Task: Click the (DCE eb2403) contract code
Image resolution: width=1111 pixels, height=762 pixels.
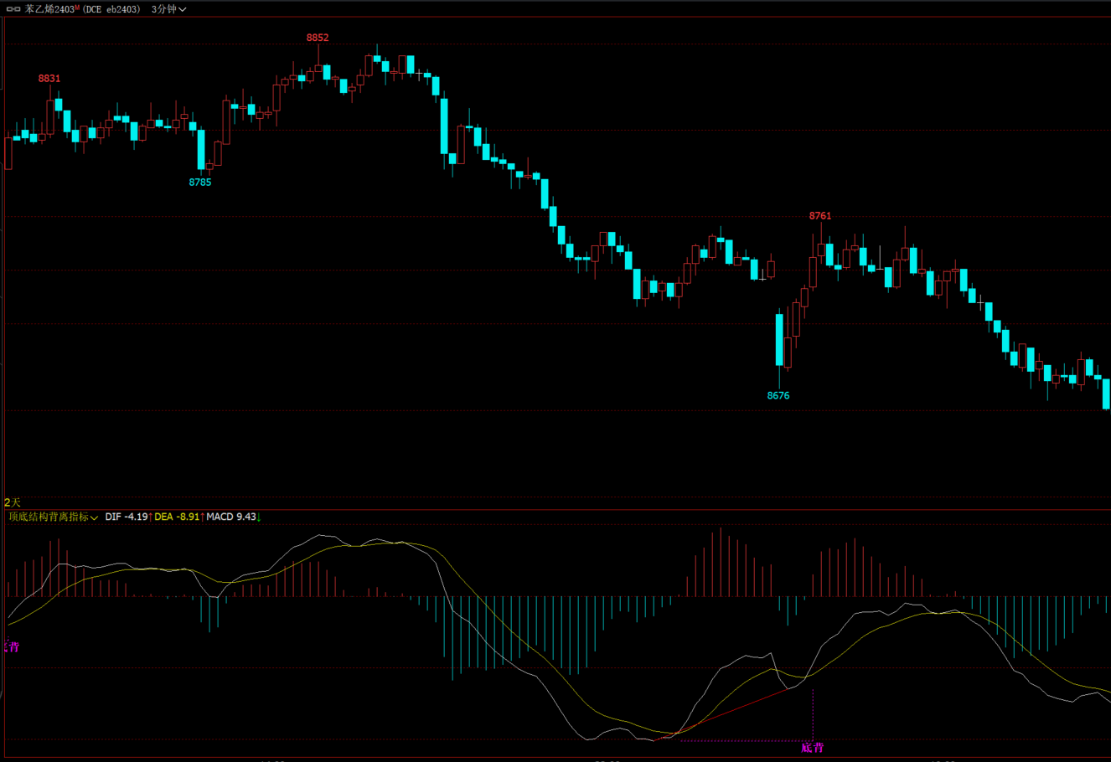Action: pyautogui.click(x=111, y=9)
